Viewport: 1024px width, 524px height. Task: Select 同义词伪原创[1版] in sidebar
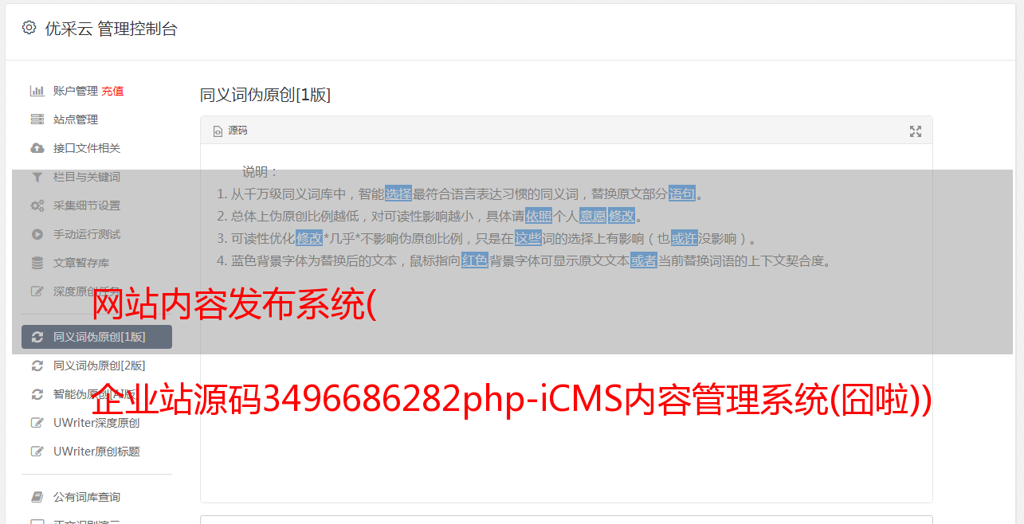pos(96,337)
